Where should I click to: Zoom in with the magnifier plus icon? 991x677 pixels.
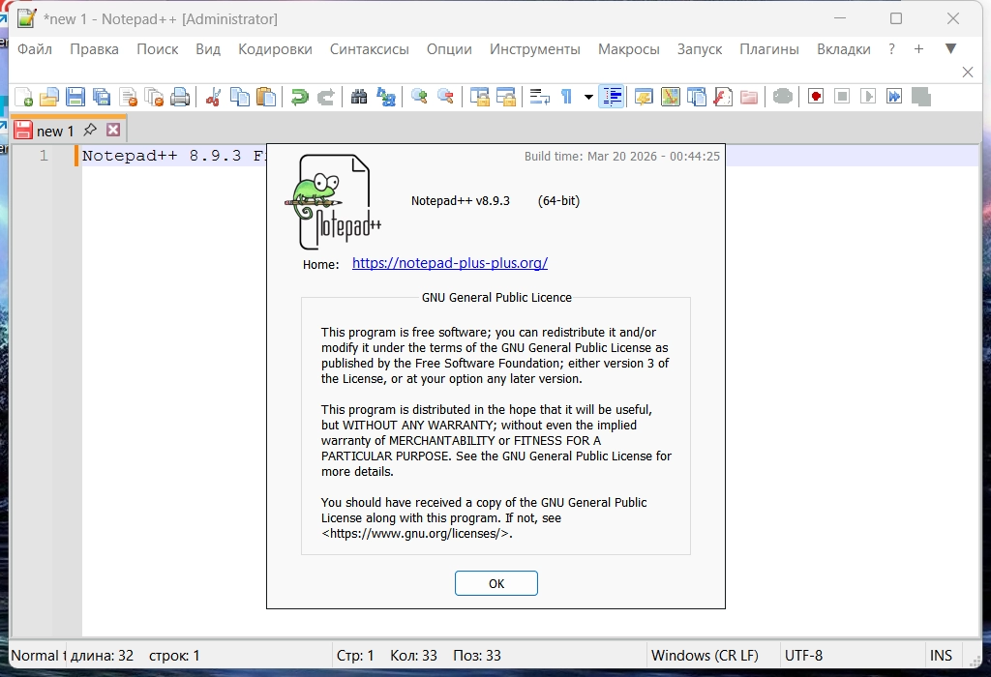coord(419,97)
